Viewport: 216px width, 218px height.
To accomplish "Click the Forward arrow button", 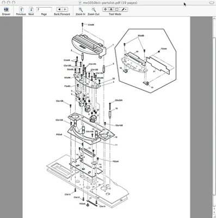I will 65,9.
